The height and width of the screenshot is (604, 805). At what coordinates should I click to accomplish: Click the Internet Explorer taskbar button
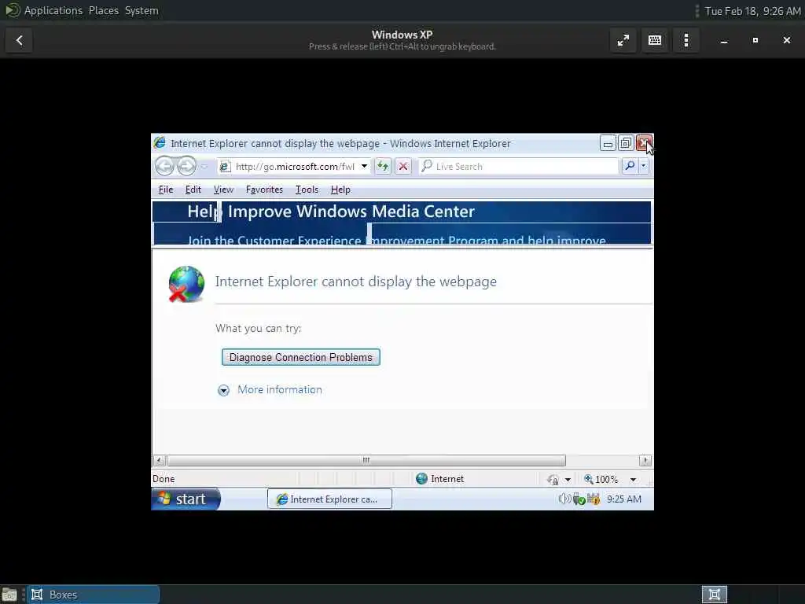[329, 499]
